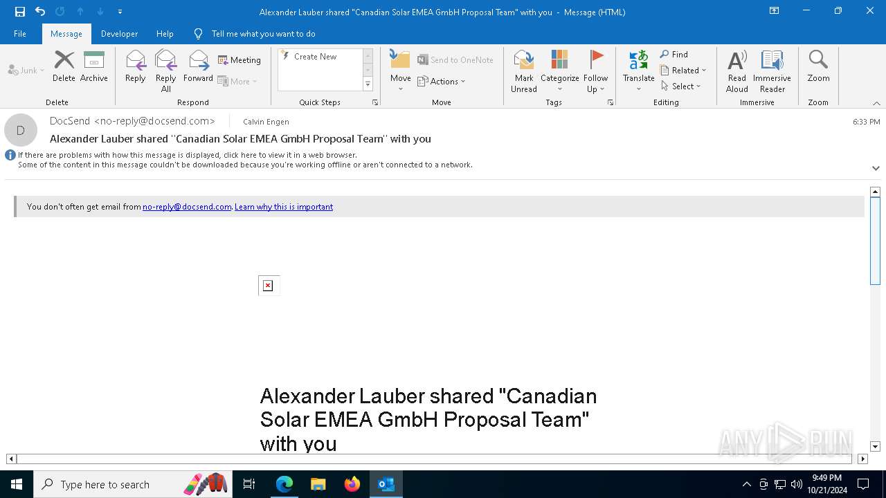Open the File tab

20,34
